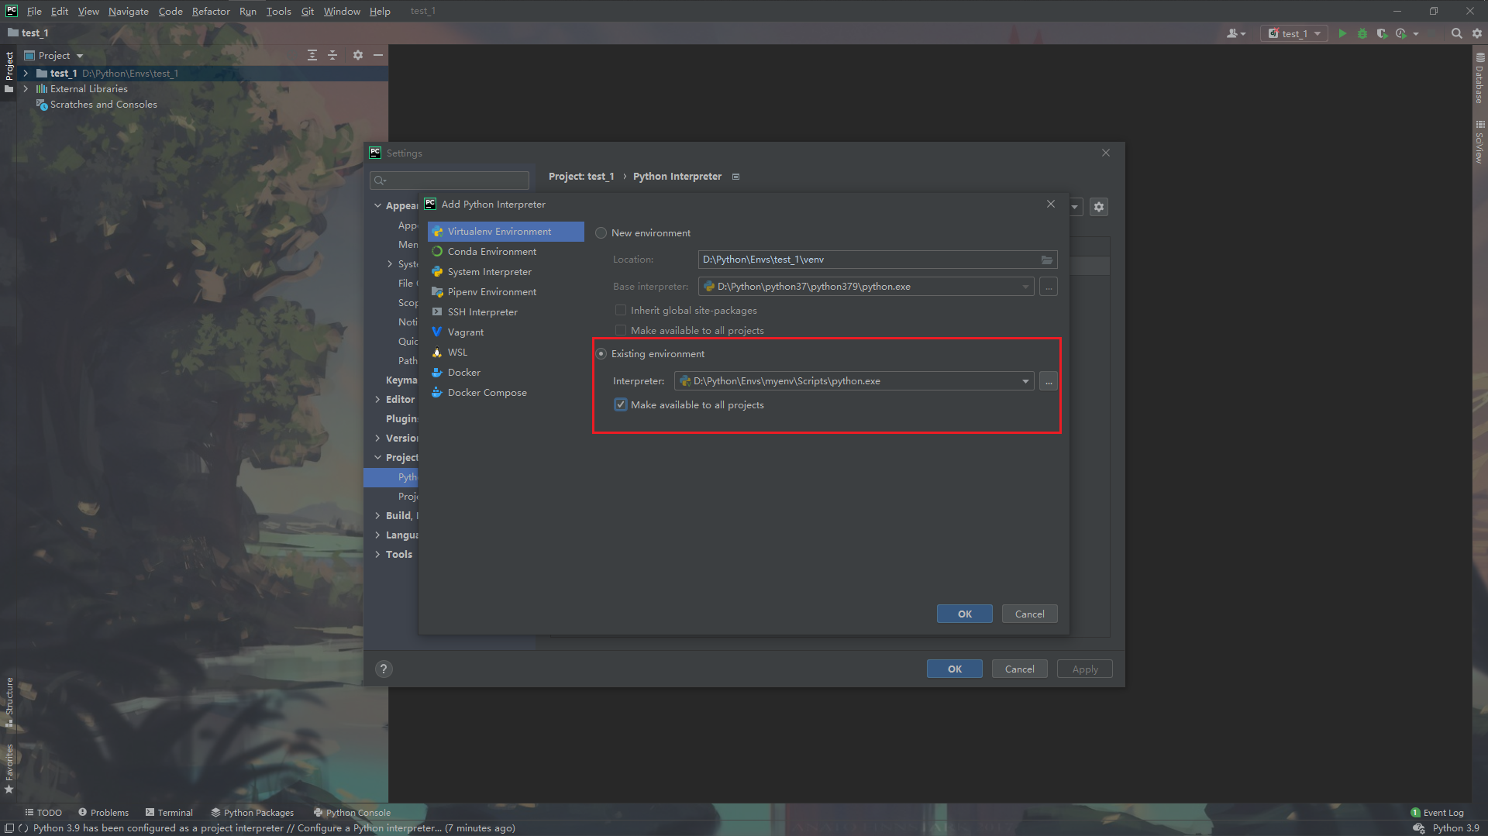Open Project panel options gear
The image size is (1488, 836).
click(x=358, y=55)
